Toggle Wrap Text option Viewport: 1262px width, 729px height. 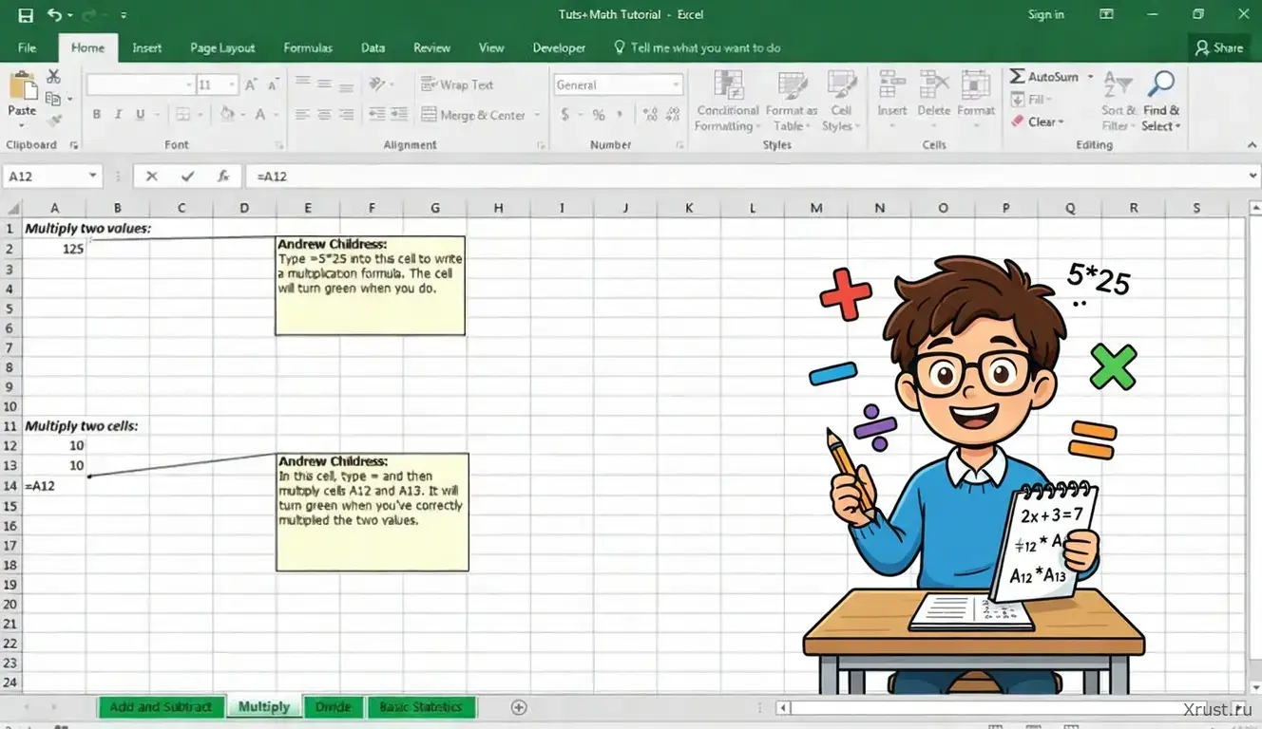coord(457,84)
